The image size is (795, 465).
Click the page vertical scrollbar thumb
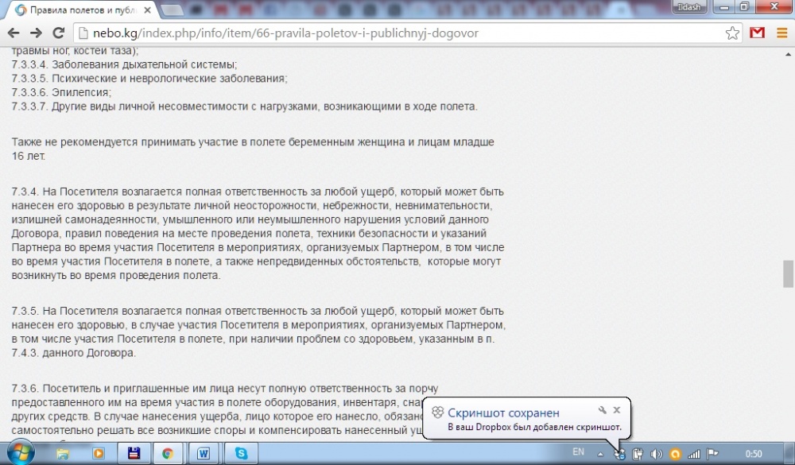pyautogui.click(x=787, y=273)
